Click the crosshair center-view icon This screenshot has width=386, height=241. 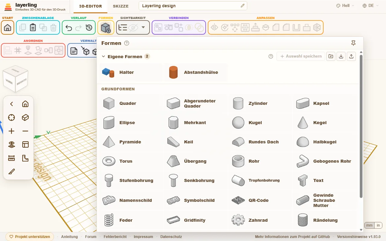tap(11, 117)
